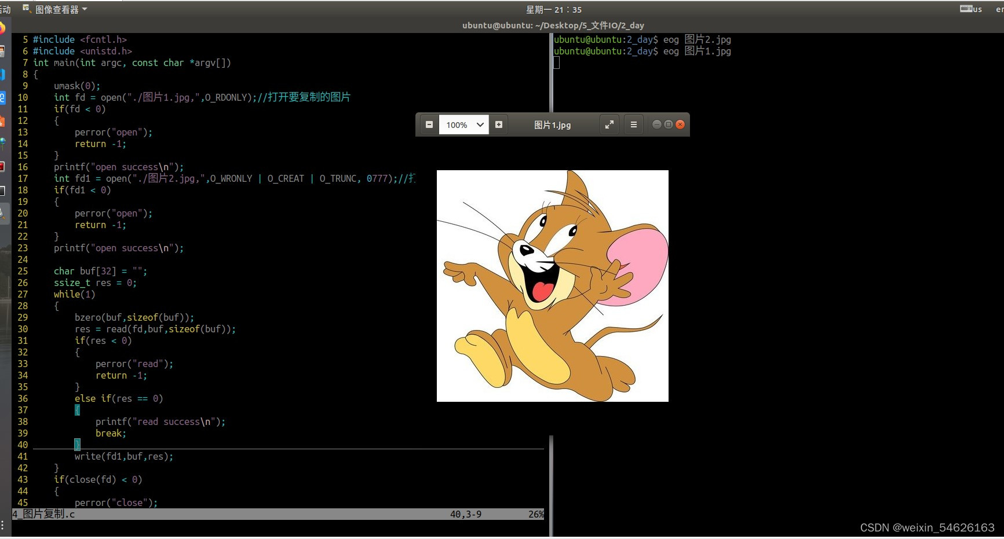The height and width of the screenshot is (539, 1004).
Task: Click the #include <unistd.h> line
Action: pyautogui.click(x=82, y=51)
